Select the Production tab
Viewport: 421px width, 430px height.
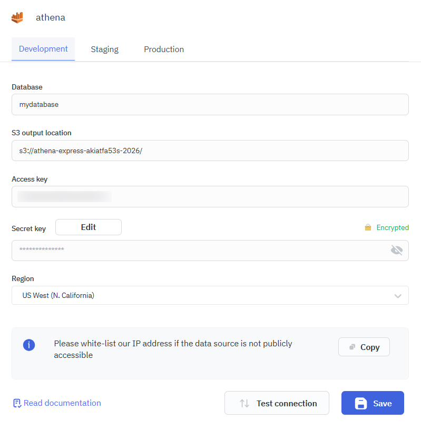pyautogui.click(x=164, y=49)
